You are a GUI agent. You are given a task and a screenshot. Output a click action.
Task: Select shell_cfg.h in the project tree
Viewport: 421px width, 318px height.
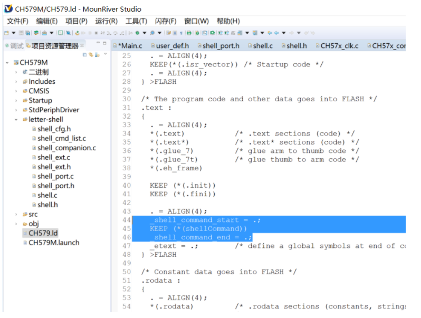54,129
